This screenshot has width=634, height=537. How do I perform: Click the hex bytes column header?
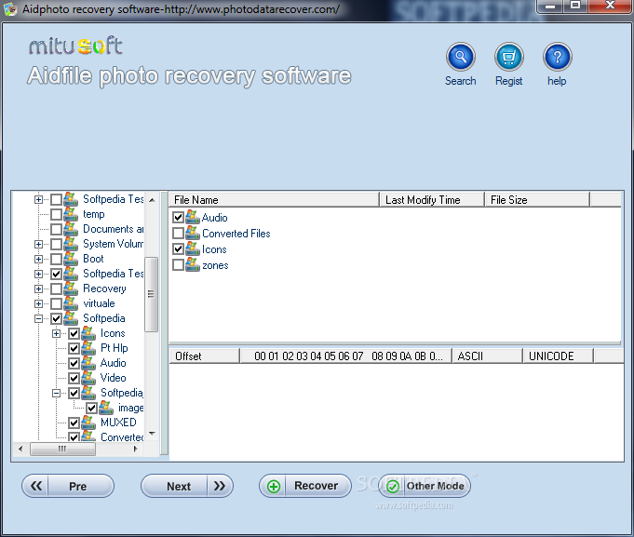(345, 356)
